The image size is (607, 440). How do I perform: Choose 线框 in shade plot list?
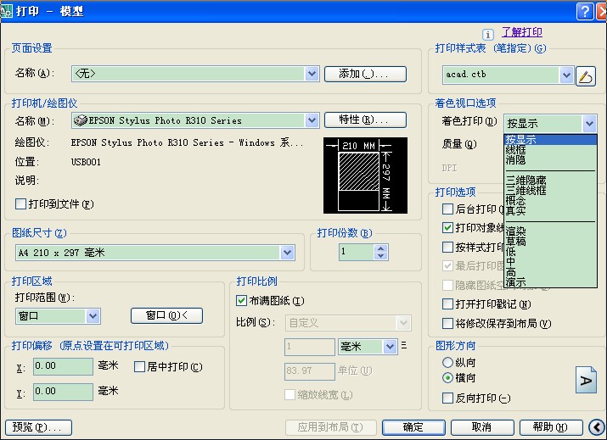(550, 149)
